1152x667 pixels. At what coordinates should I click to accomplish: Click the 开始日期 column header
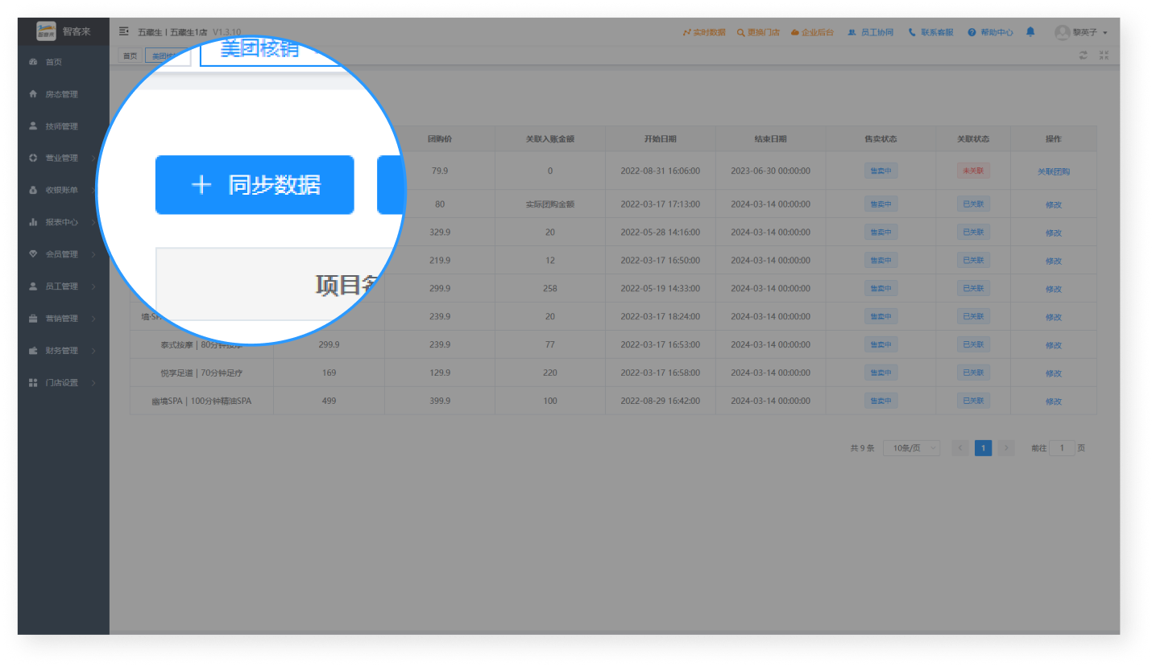click(x=661, y=139)
